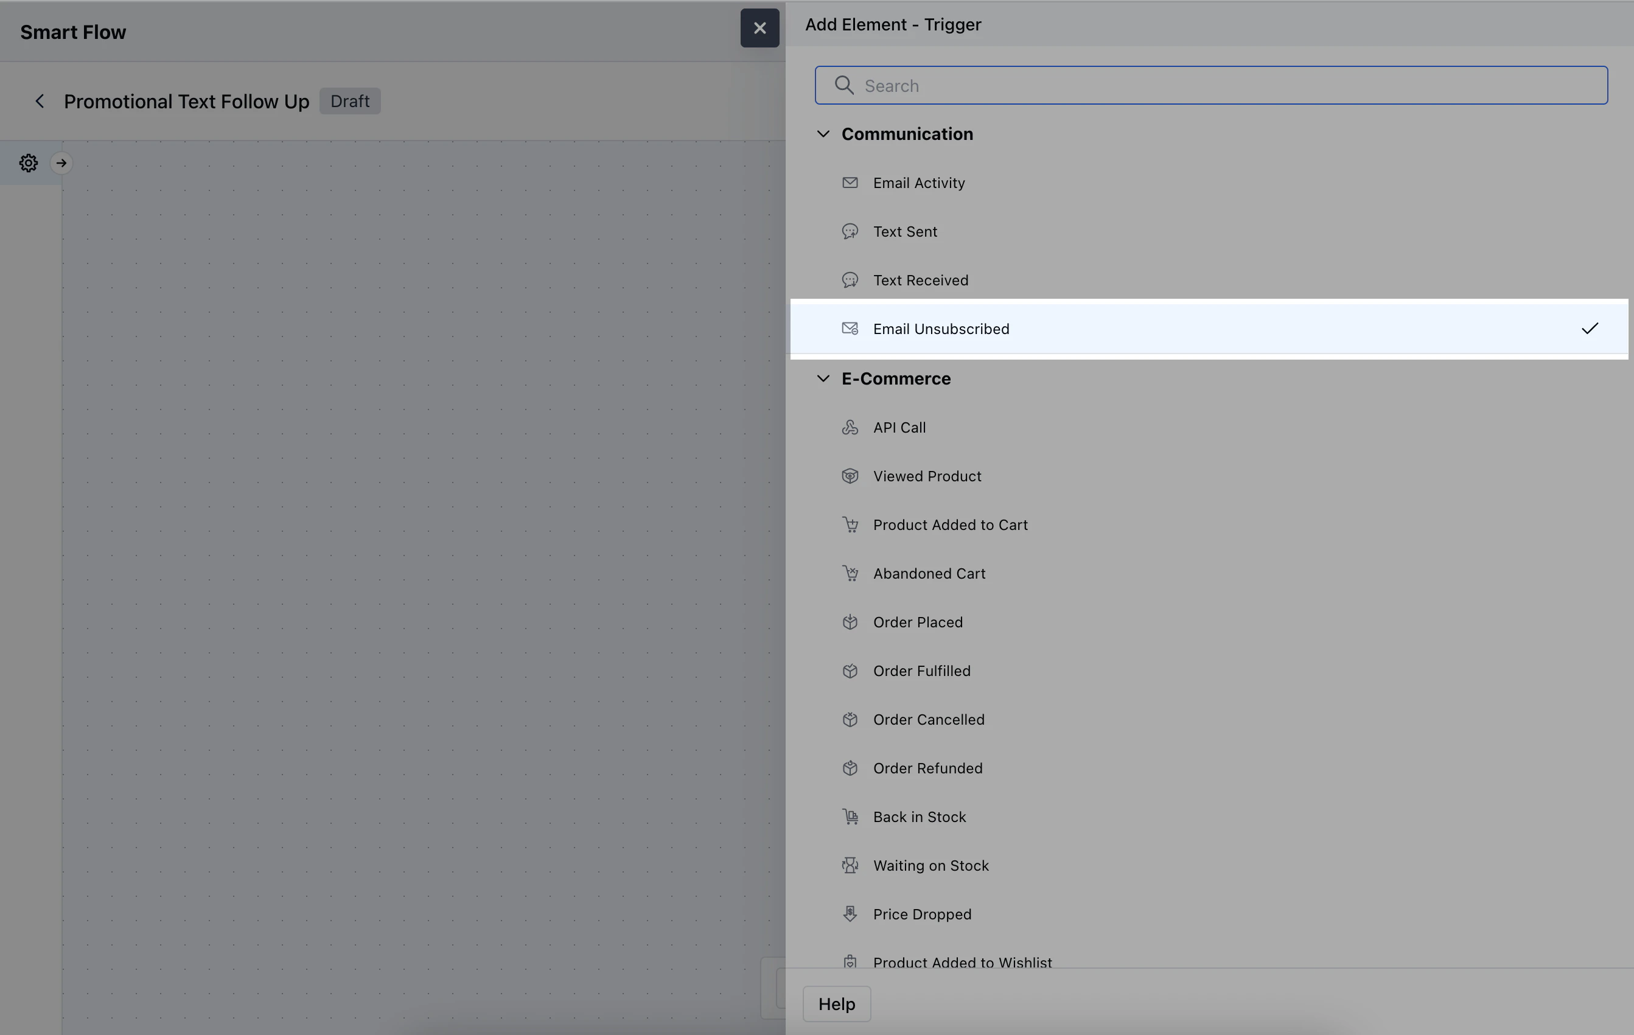Click the Order Refunded box icon

pyautogui.click(x=850, y=768)
